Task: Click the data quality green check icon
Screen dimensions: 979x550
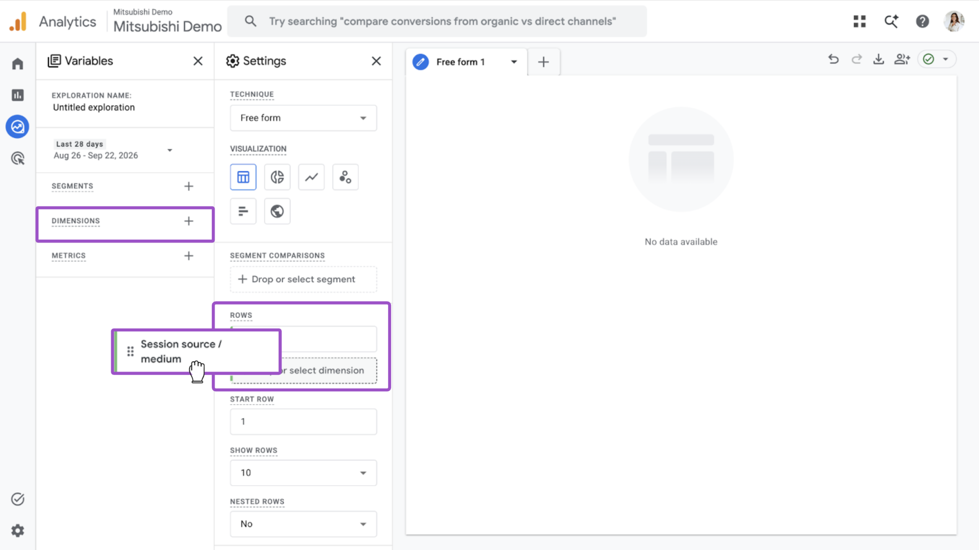Action: click(x=929, y=59)
